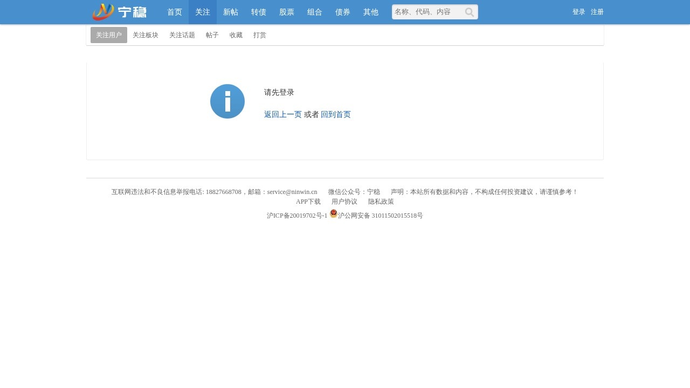Click the 返回上一页 link
690x388 pixels.
tap(283, 114)
